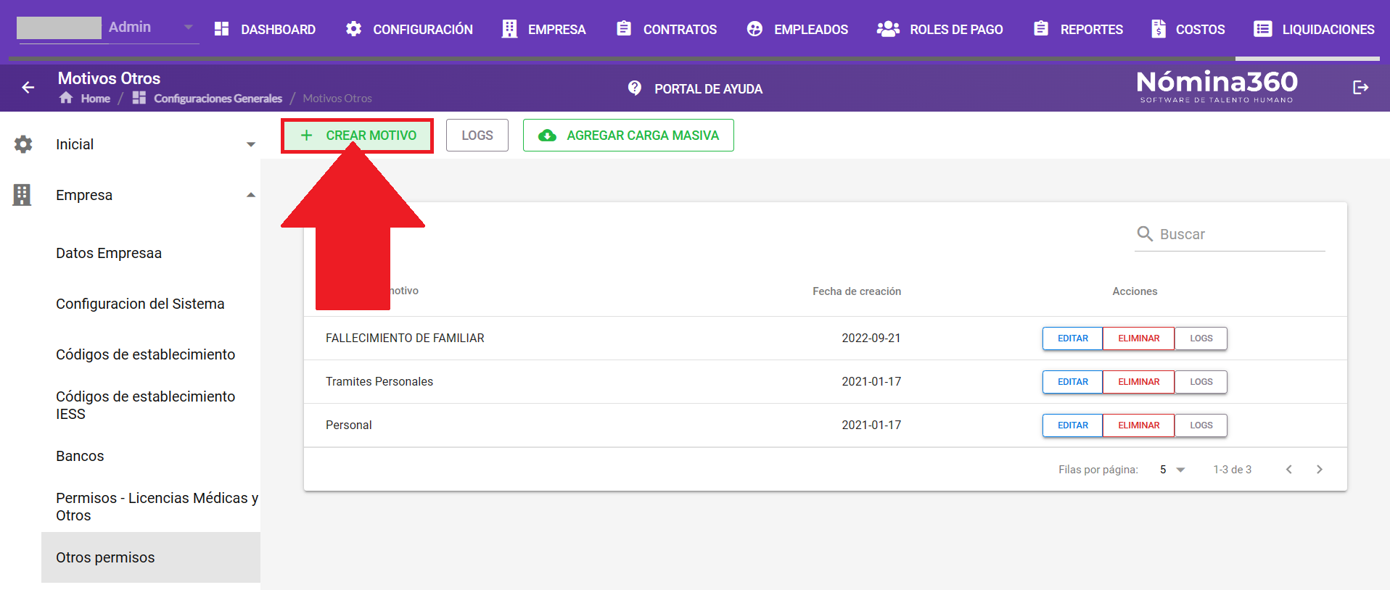The image size is (1390, 590).
Task: Delete Tramites Personales motive
Action: click(1138, 382)
